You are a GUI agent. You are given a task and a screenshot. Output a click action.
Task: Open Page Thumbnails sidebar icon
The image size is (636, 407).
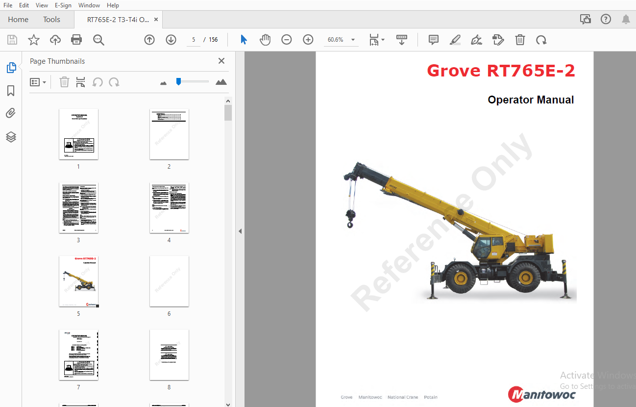click(x=11, y=68)
